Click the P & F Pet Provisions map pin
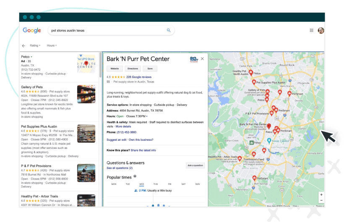The image size is (344, 224). pos(271,113)
